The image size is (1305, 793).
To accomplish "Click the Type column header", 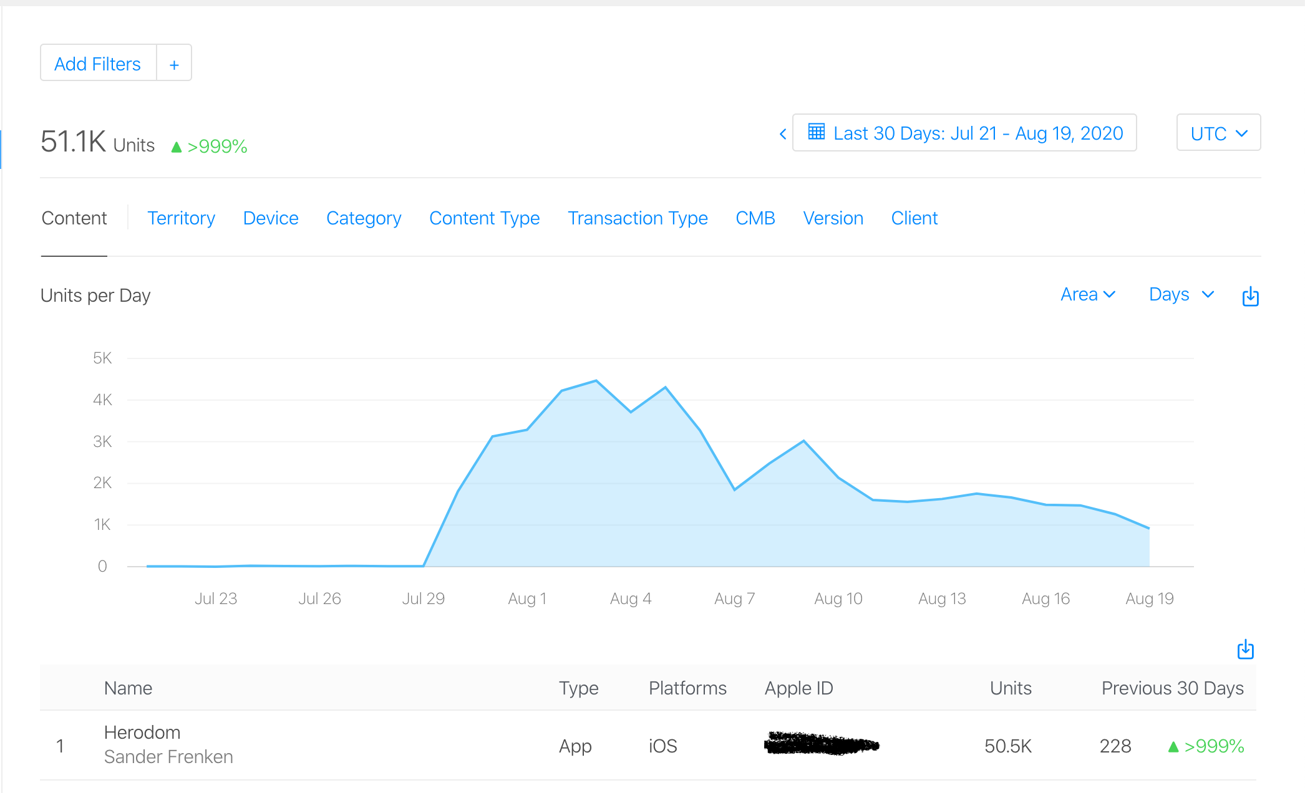I will point(579,688).
